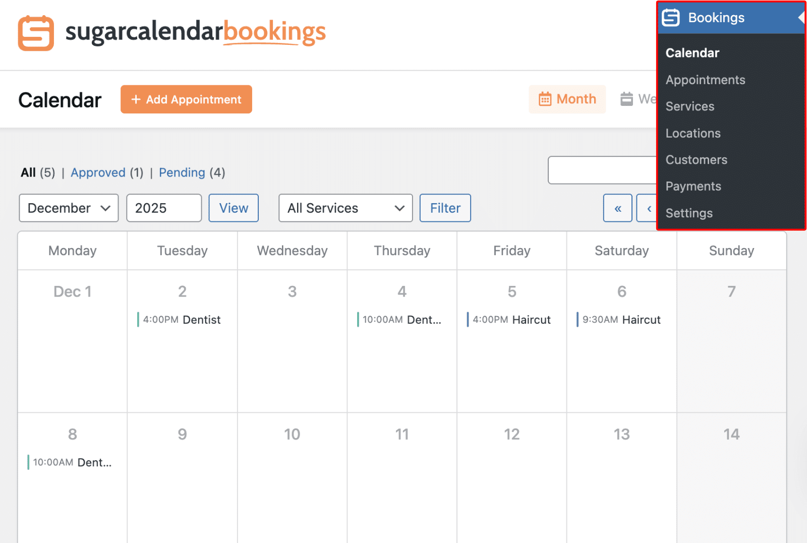This screenshot has height=543, width=807.
Task: Click the plus icon on Add Appointment
Action: point(135,99)
